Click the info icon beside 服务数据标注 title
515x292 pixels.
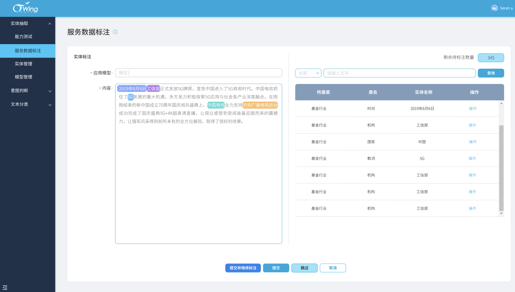(115, 32)
